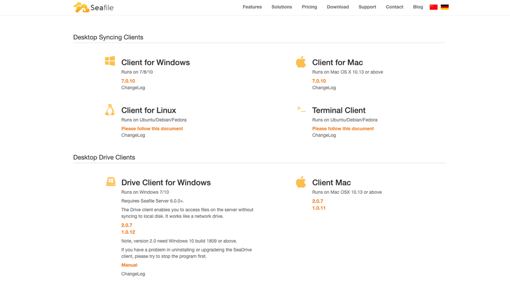View ChangeLog for Terminal Client
This screenshot has height=285, width=510.
(x=324, y=135)
